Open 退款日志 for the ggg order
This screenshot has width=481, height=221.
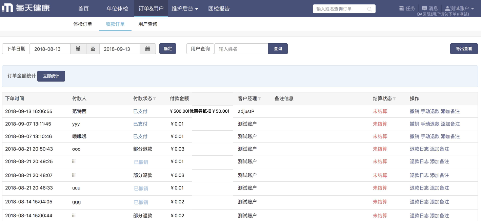coord(419,202)
